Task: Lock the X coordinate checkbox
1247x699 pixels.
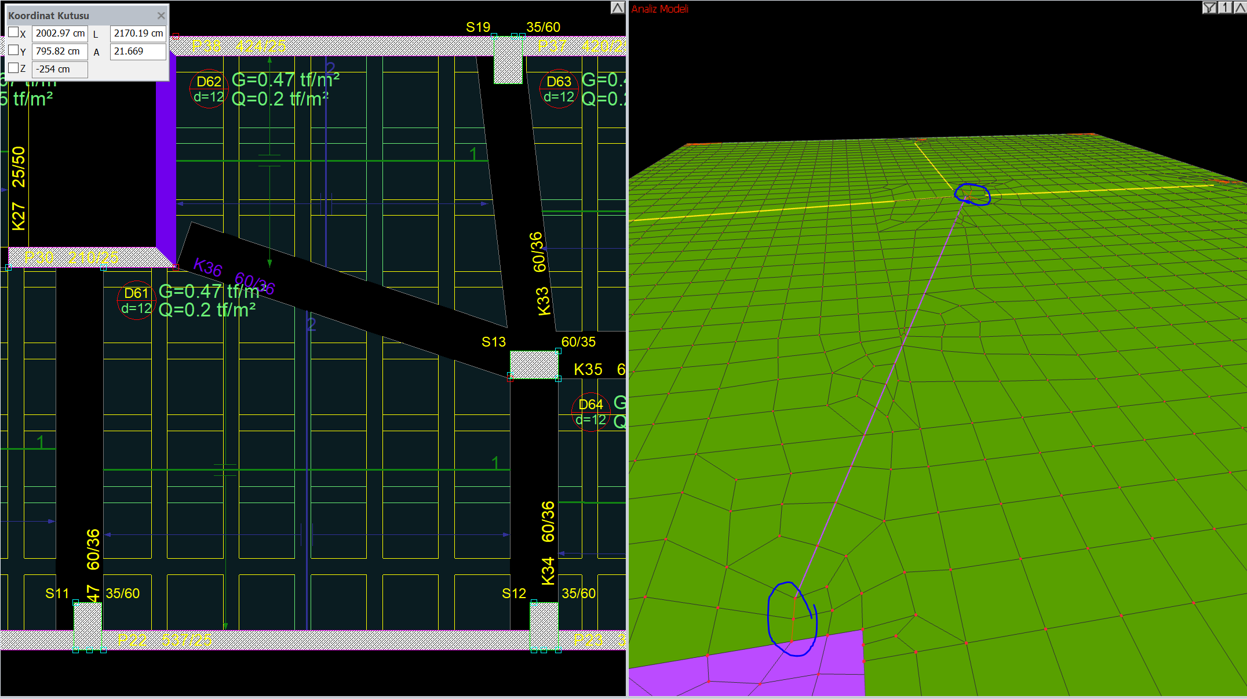Action: coord(13,32)
